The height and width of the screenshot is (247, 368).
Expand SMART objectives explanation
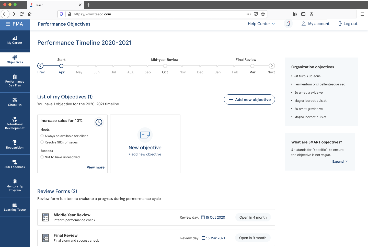click(x=340, y=162)
